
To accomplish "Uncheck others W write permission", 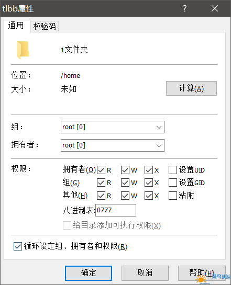I will click(x=125, y=196).
